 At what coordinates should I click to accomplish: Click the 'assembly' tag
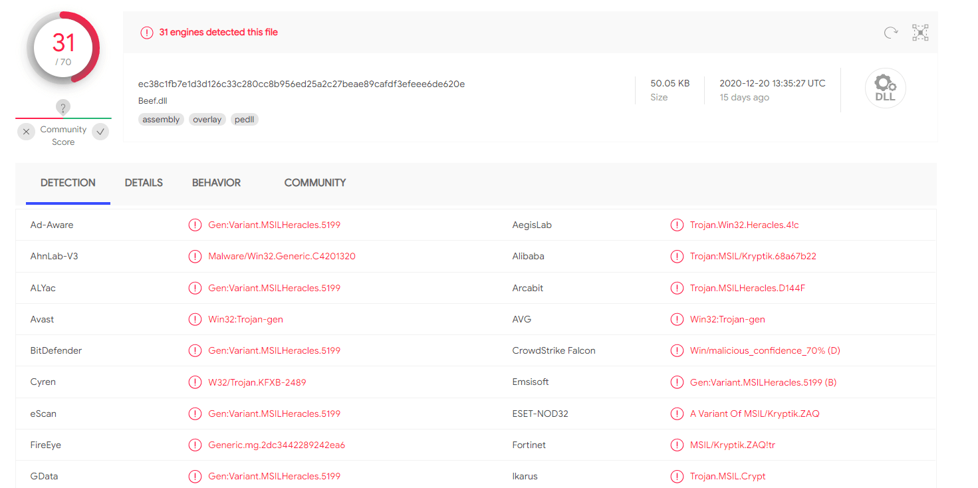161,120
